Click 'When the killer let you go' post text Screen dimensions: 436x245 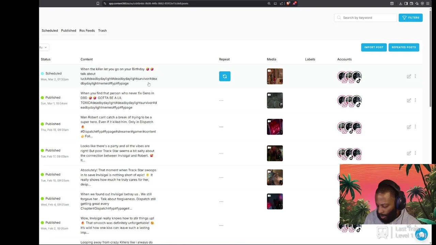(x=119, y=76)
